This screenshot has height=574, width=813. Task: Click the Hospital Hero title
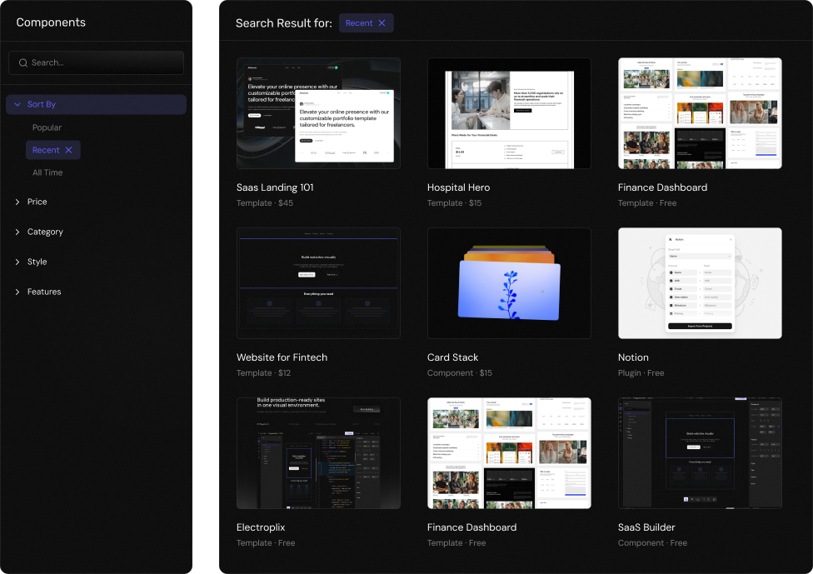[x=458, y=187]
